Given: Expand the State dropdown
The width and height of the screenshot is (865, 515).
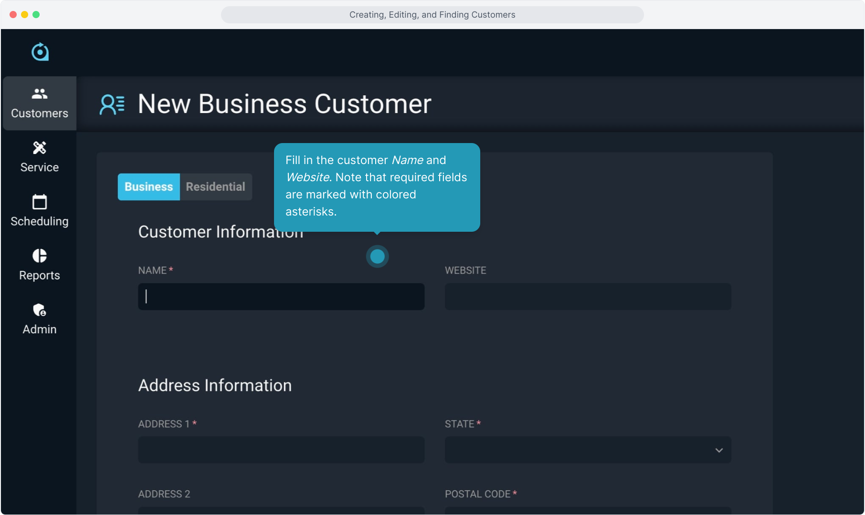Looking at the screenshot, I should pyautogui.click(x=587, y=450).
